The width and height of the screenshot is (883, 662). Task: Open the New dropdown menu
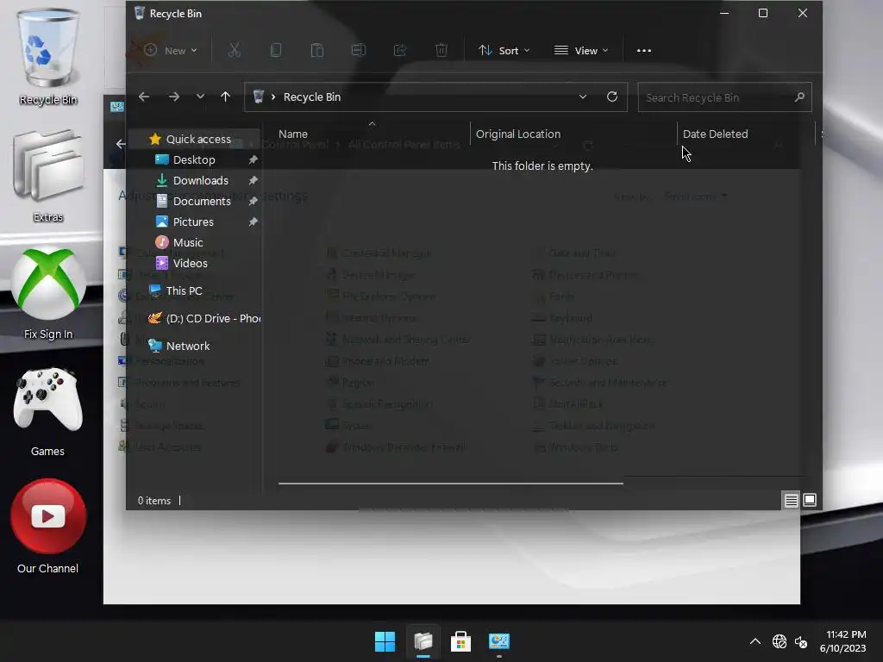click(x=171, y=51)
